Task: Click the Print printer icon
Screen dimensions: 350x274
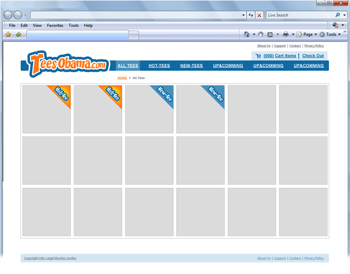Action: (x=286, y=35)
